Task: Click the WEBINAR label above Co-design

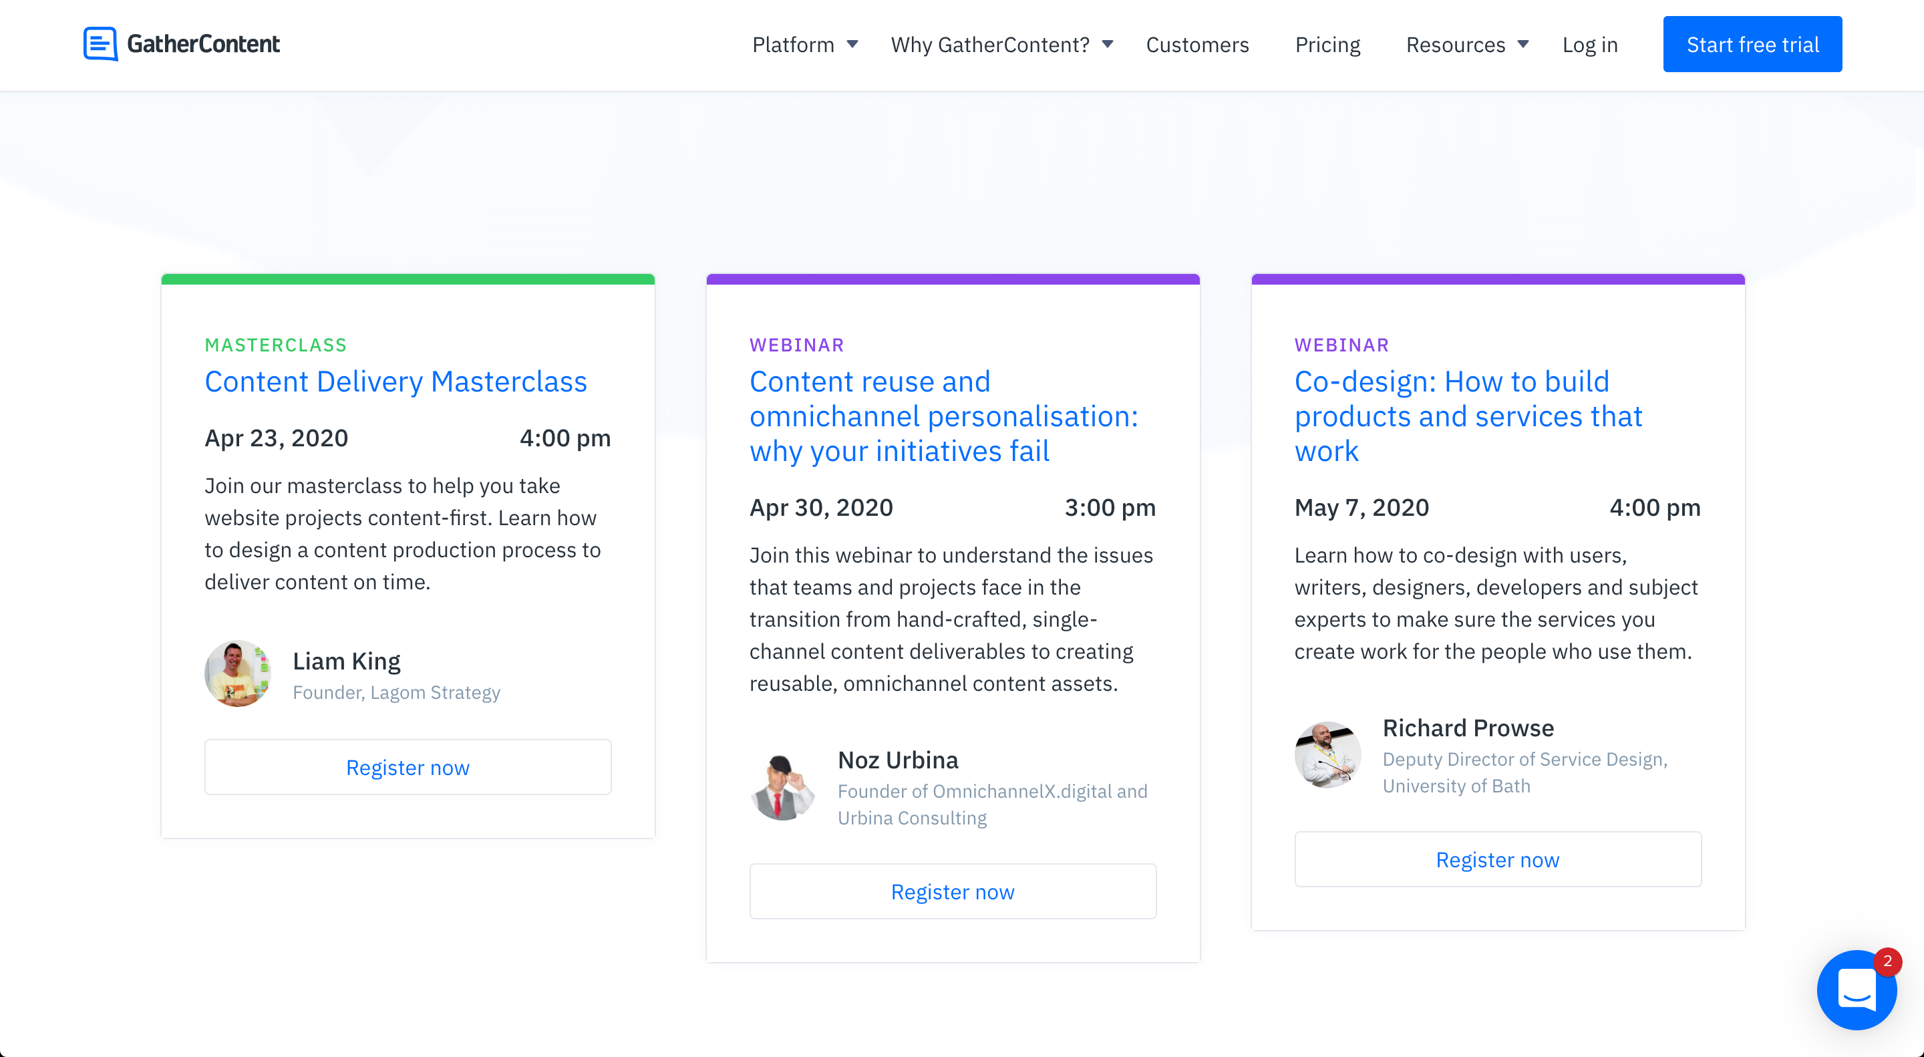Action: tap(1341, 345)
